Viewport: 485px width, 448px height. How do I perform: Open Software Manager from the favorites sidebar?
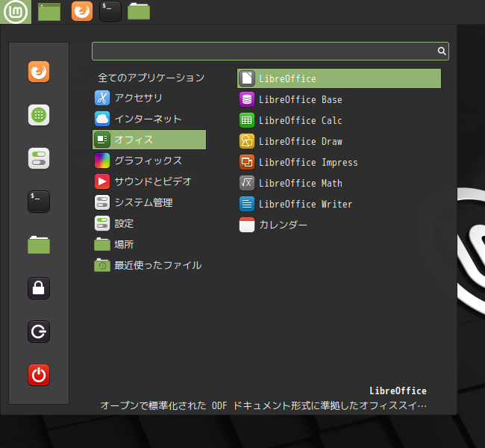(39, 115)
